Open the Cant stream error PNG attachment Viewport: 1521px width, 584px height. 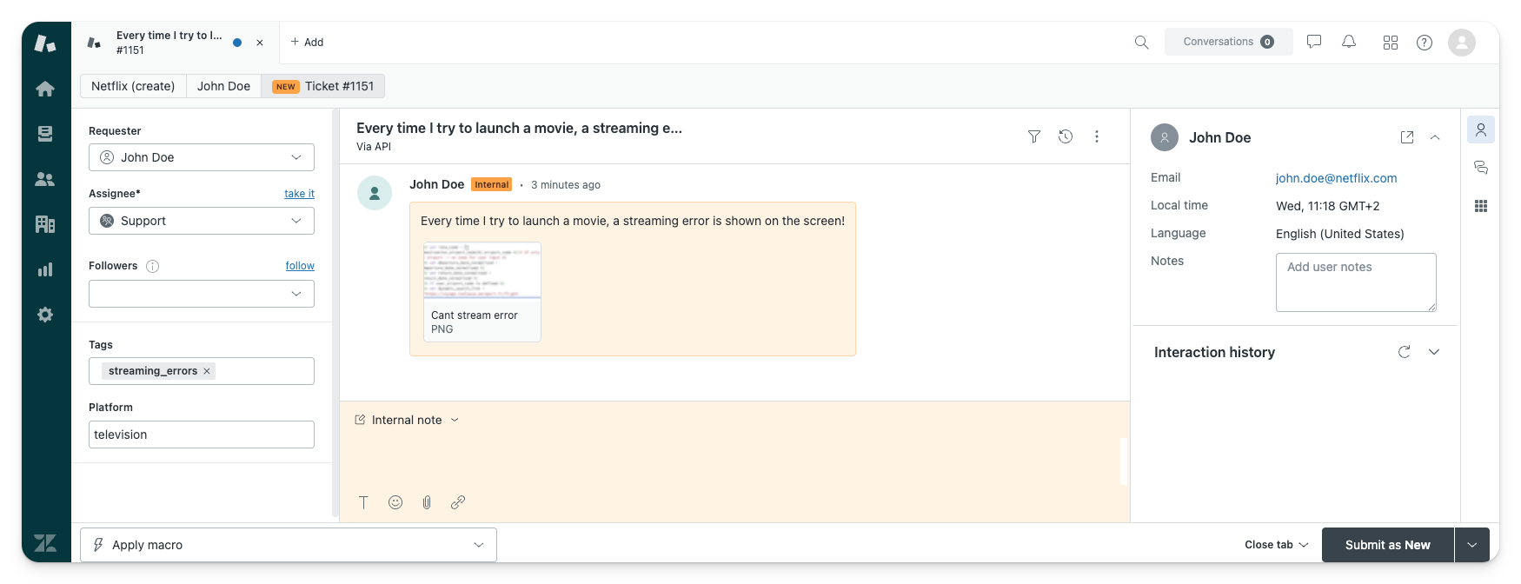point(482,292)
